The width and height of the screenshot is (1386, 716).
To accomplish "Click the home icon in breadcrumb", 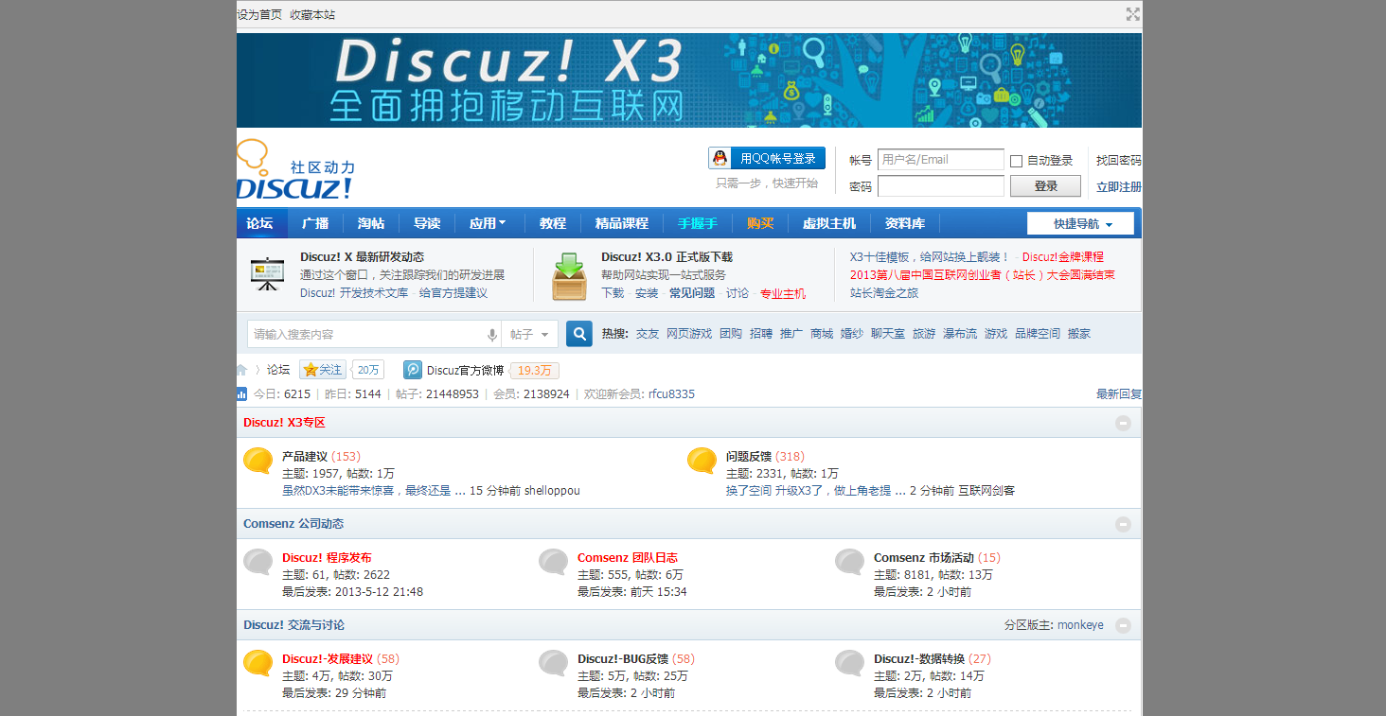I will coord(242,370).
